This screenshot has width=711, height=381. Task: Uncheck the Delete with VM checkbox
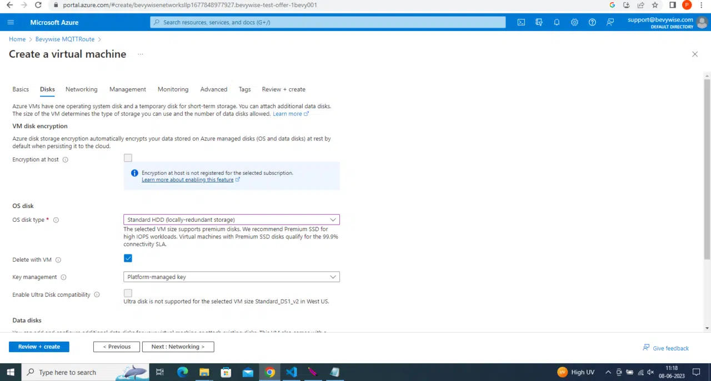128,258
